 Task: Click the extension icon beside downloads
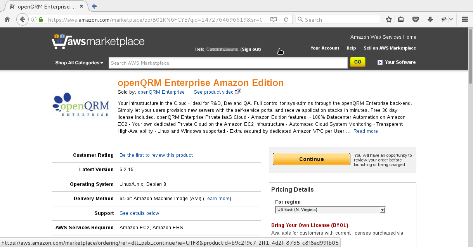click(444, 19)
